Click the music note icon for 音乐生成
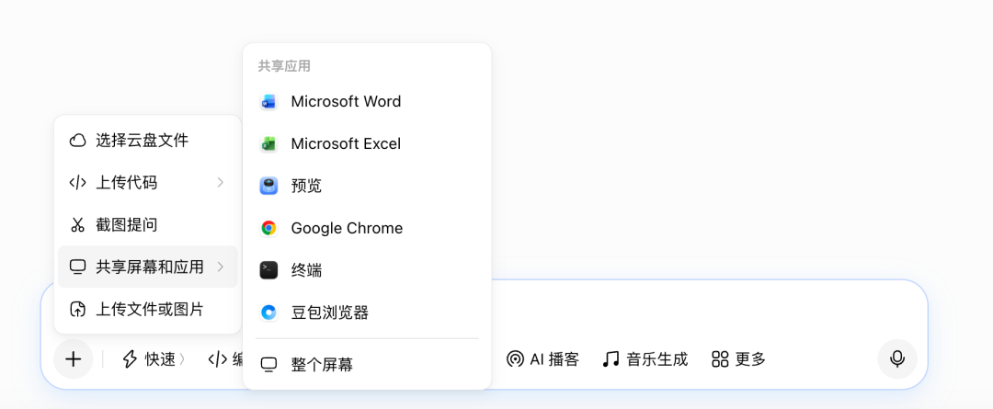 click(x=611, y=359)
